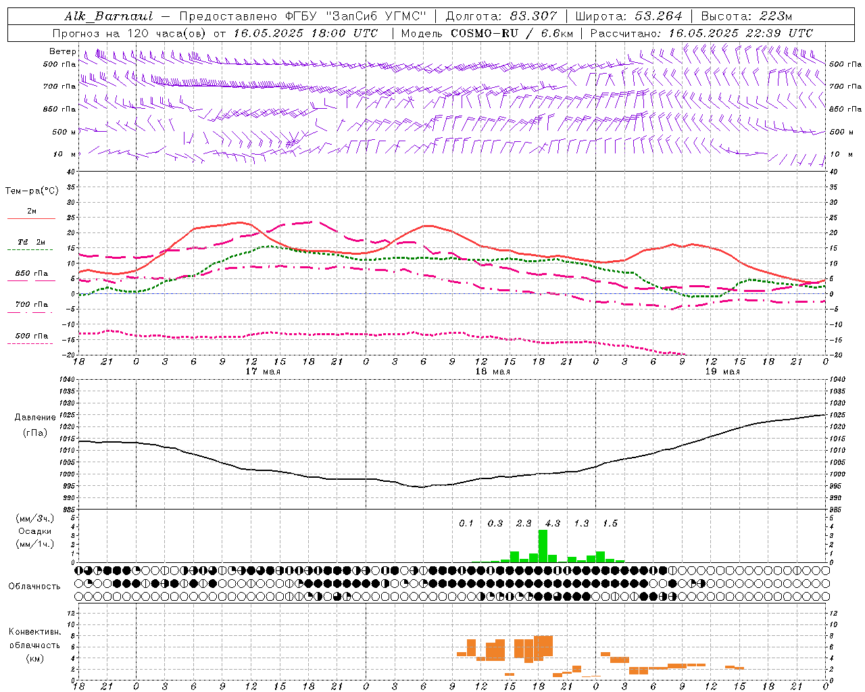Click the Тем-ра(°C) panel label
This screenshot has height=692, width=865.
[32, 191]
